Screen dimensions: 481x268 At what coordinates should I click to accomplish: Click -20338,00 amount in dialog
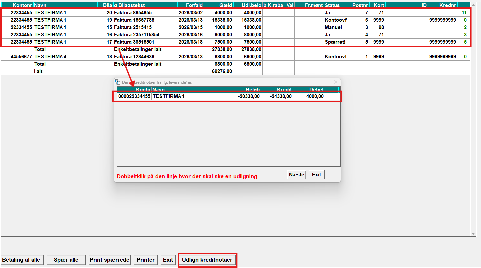248,96
